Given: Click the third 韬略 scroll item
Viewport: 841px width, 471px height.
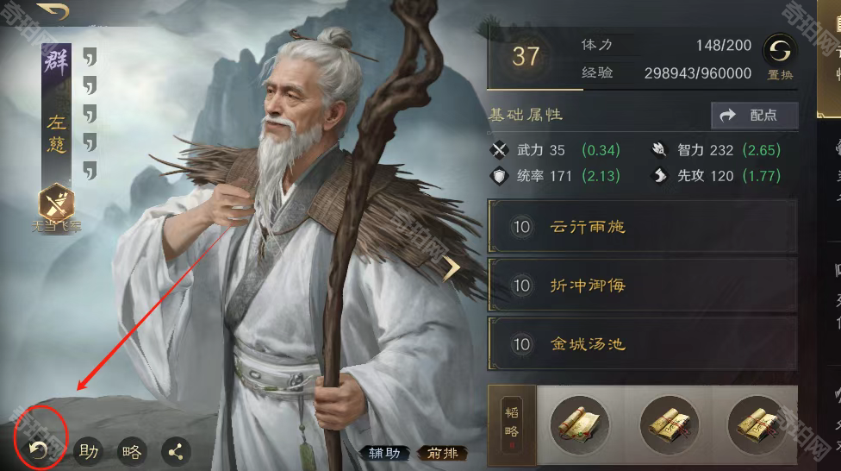Looking at the screenshot, I should tap(757, 425).
